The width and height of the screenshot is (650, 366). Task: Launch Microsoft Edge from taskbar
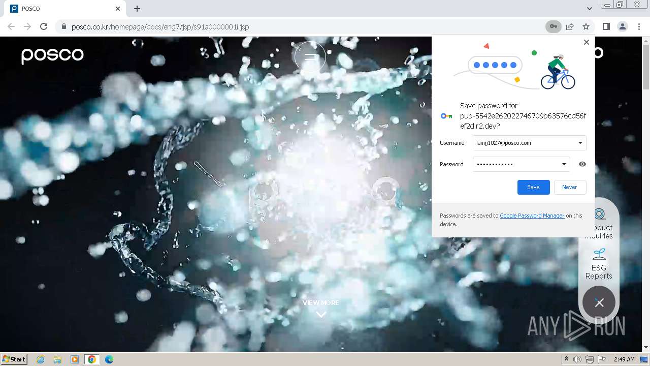coord(109,359)
